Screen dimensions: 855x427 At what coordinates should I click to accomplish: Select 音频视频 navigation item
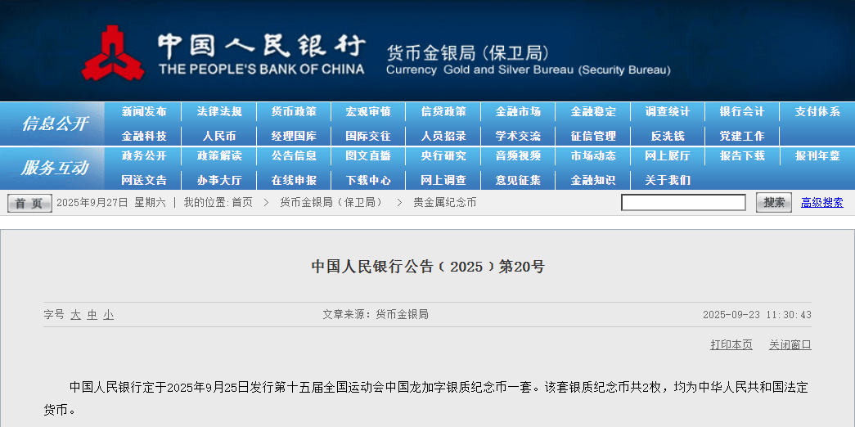coord(518,156)
